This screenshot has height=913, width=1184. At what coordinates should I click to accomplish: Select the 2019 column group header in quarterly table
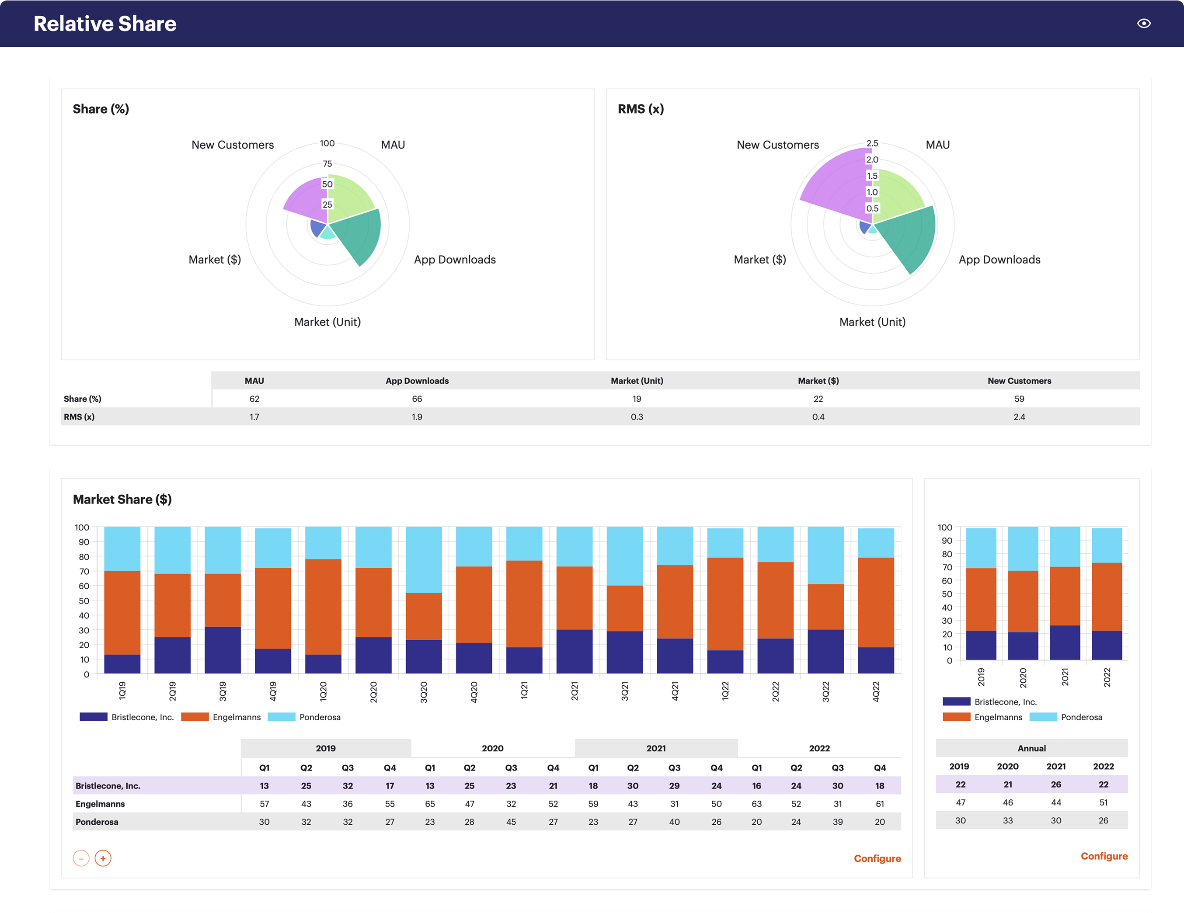pos(326,748)
